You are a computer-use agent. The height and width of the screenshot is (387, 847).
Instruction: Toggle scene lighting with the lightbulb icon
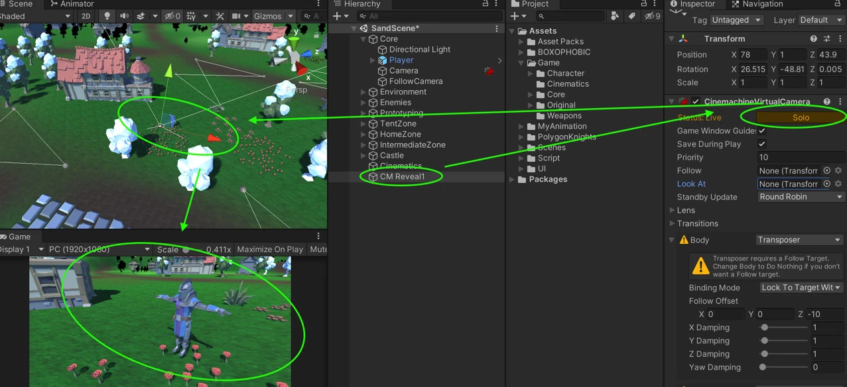click(x=107, y=16)
